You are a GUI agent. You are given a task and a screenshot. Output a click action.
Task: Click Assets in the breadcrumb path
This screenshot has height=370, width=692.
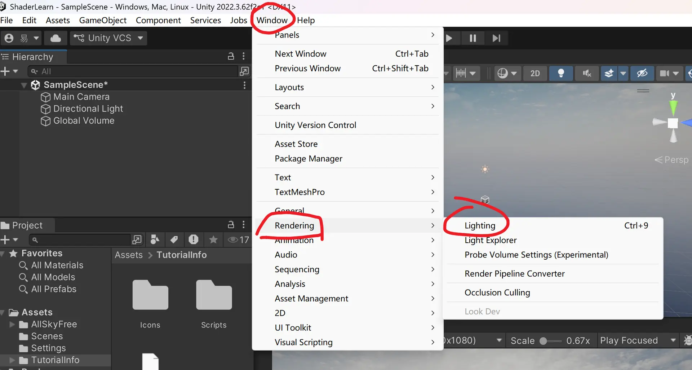(129, 255)
